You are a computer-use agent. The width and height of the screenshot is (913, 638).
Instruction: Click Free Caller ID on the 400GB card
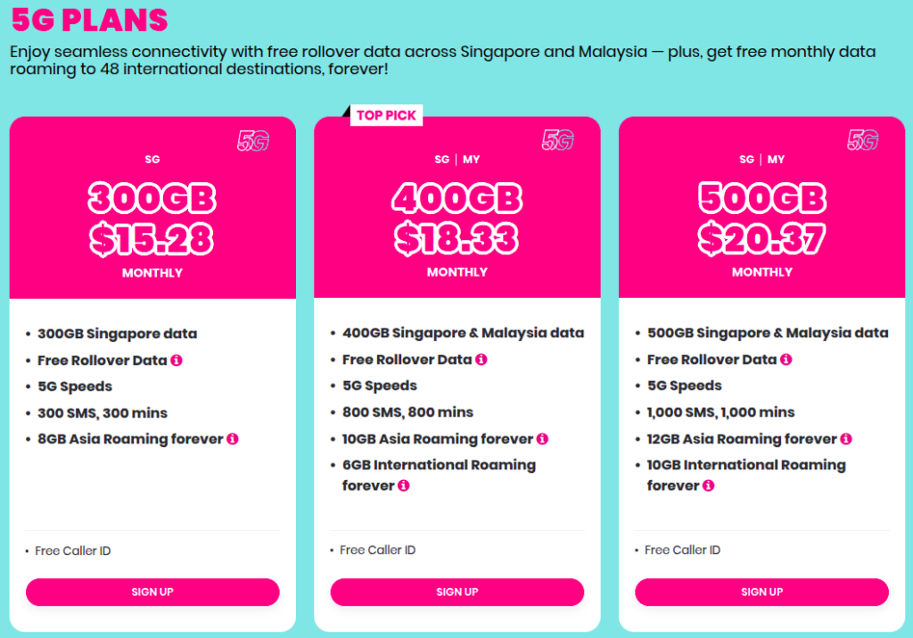(378, 551)
